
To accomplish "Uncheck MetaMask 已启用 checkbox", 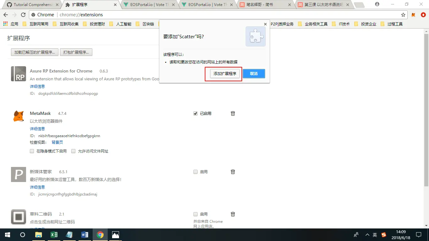I will coord(195,114).
